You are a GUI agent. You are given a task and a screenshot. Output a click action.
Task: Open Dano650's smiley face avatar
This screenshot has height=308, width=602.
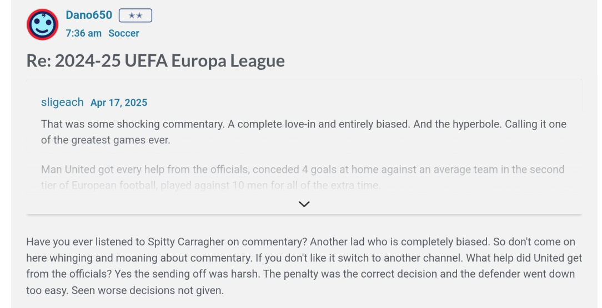[x=42, y=24]
